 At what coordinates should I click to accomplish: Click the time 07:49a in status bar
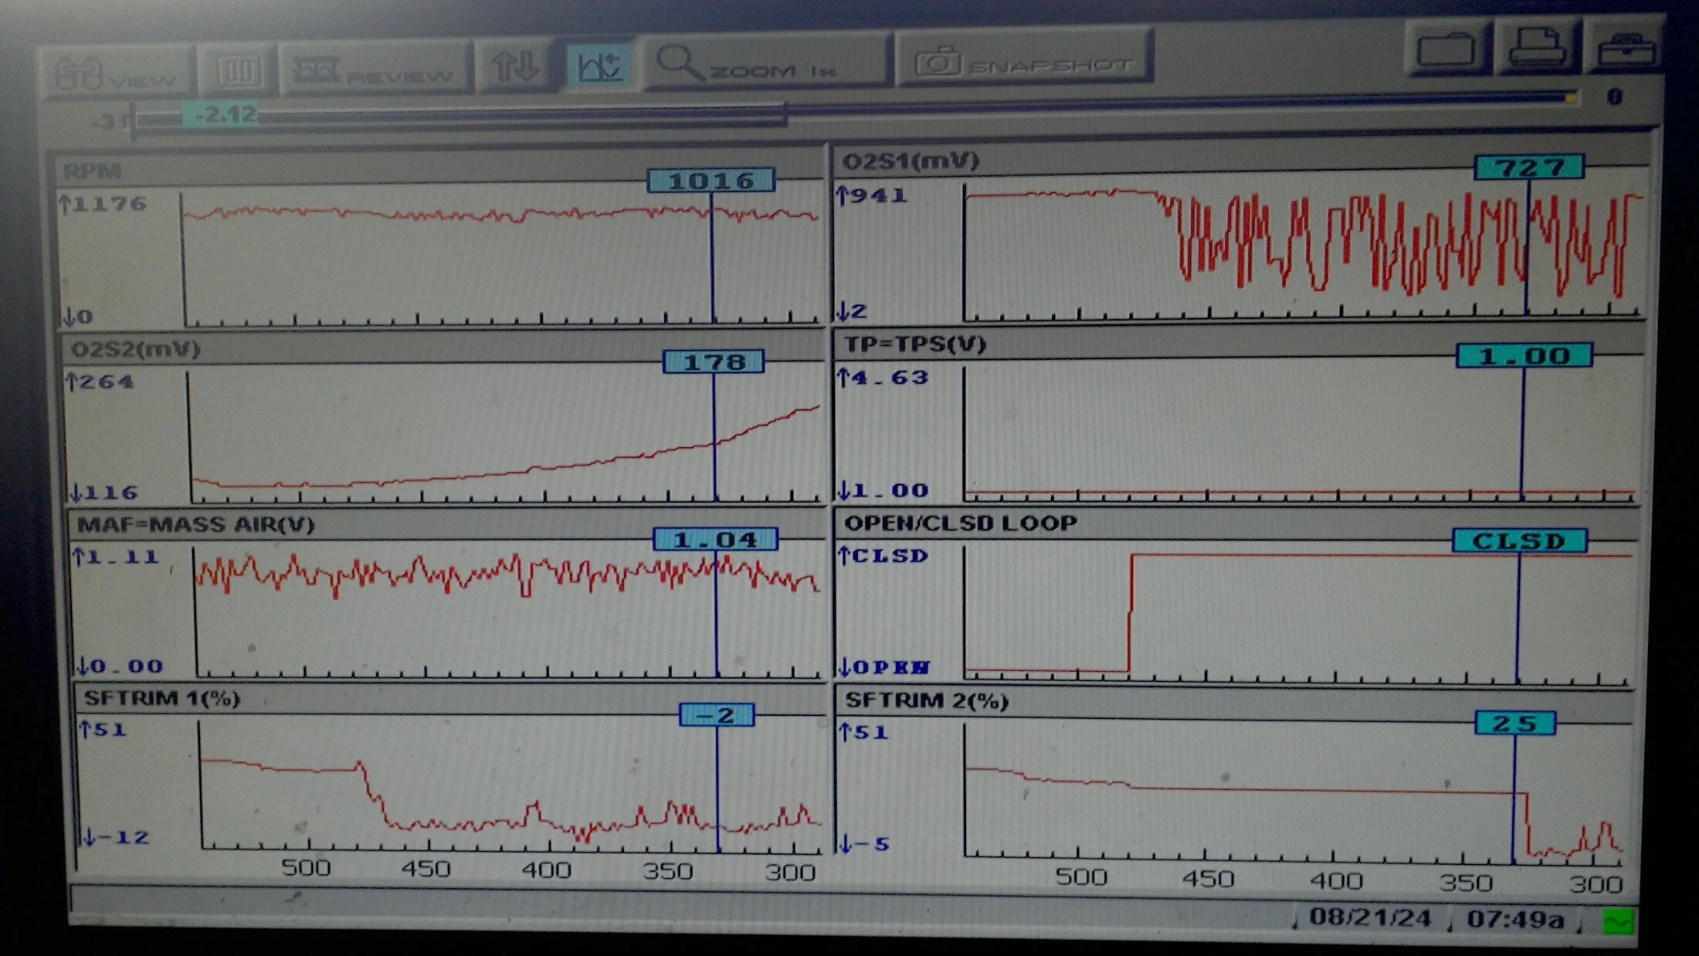coord(1515,919)
